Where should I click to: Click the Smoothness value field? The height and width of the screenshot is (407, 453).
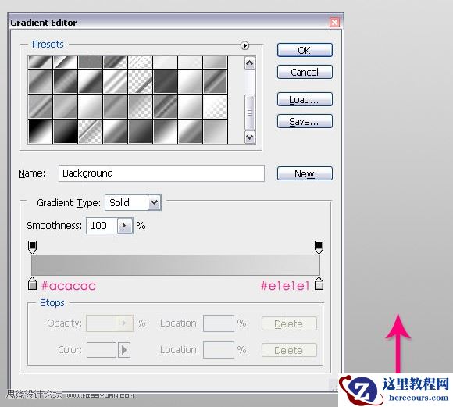[102, 226]
